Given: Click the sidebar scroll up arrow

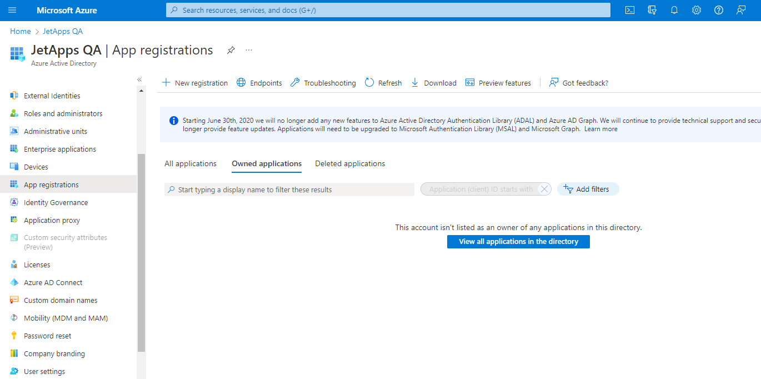Looking at the screenshot, I should [141, 91].
